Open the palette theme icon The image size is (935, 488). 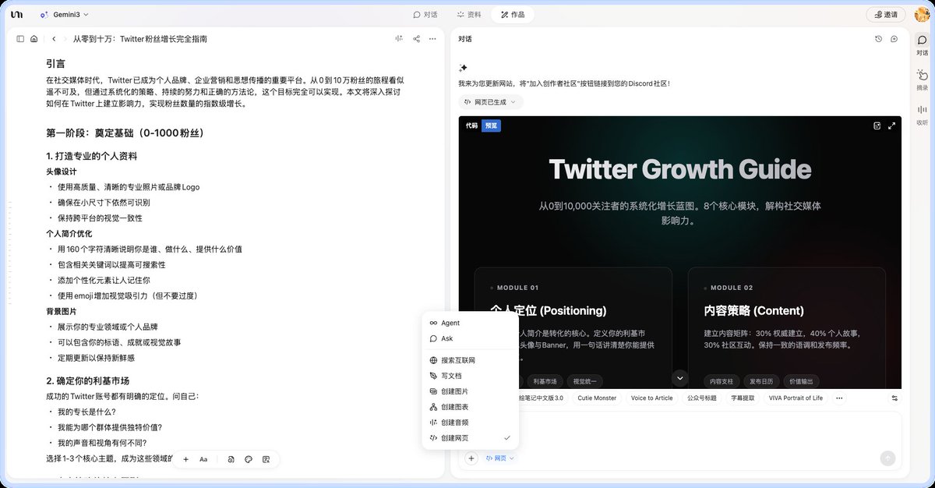[248, 460]
